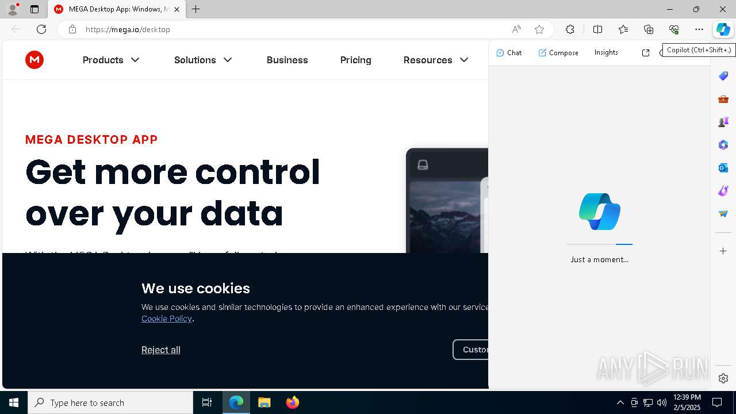Switch to the Copilot Compose tab

(558, 52)
